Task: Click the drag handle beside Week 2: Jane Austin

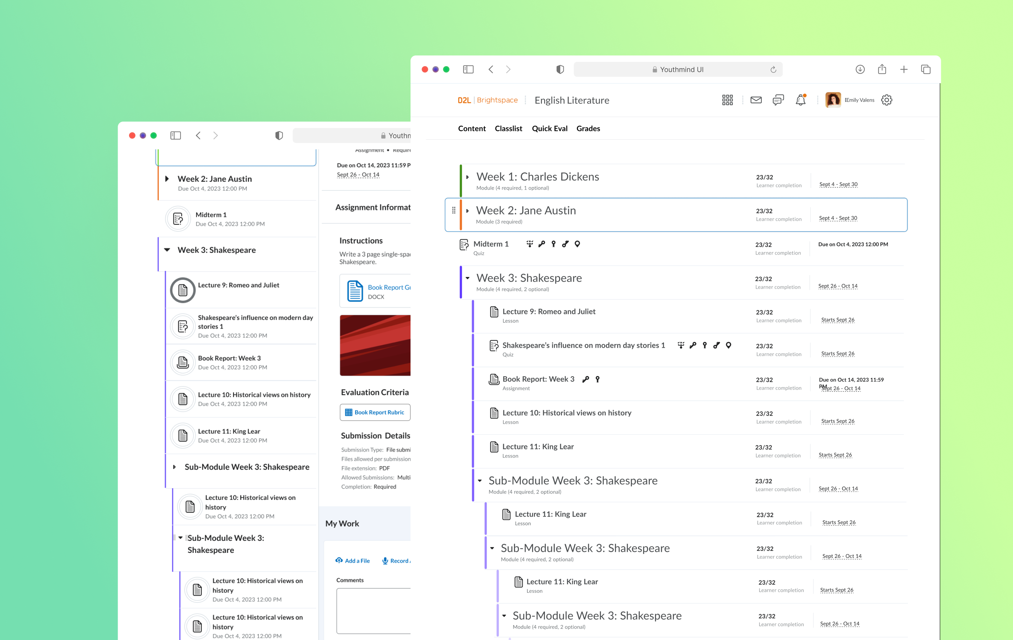Action: click(454, 210)
